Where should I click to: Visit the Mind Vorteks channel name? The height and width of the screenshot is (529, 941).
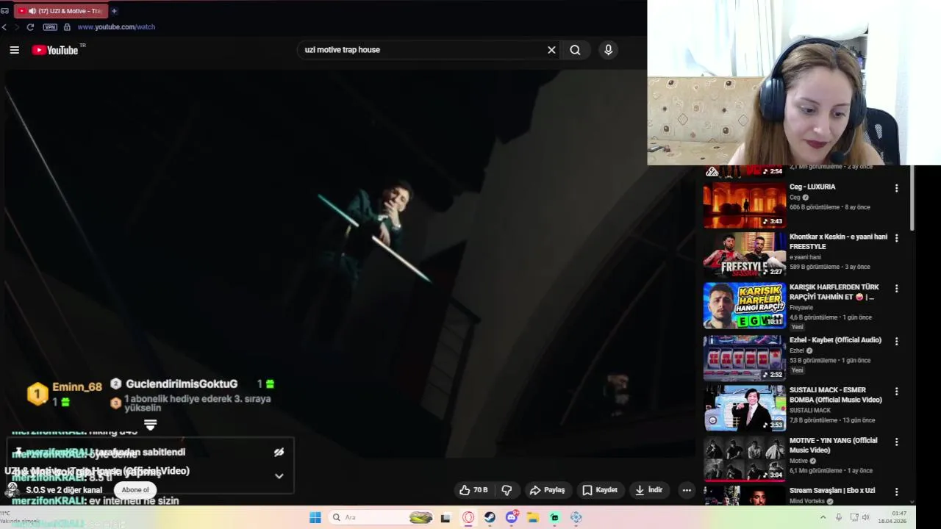coord(806,501)
